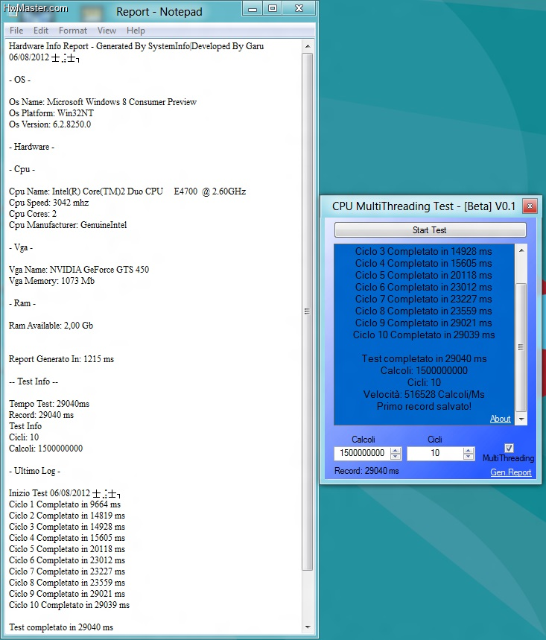Click 'Vga Name: NVIDIA GeForce GTS 450' line
Viewport: 546px width, 640px height.
79,270
